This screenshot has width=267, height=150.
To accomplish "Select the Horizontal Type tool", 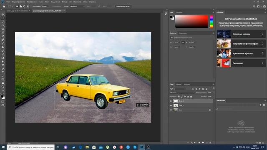I will (x=3, y=72).
